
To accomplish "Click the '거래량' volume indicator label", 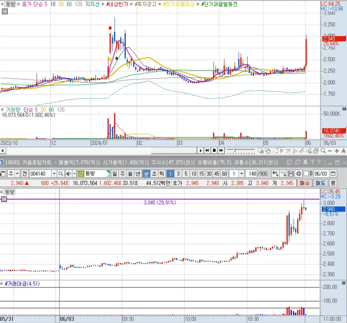I will point(13,110).
